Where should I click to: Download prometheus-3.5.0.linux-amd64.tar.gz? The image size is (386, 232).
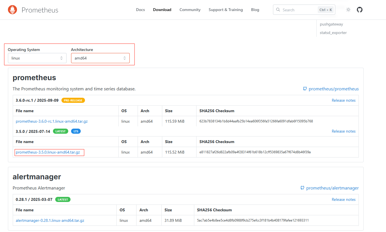coord(48,152)
